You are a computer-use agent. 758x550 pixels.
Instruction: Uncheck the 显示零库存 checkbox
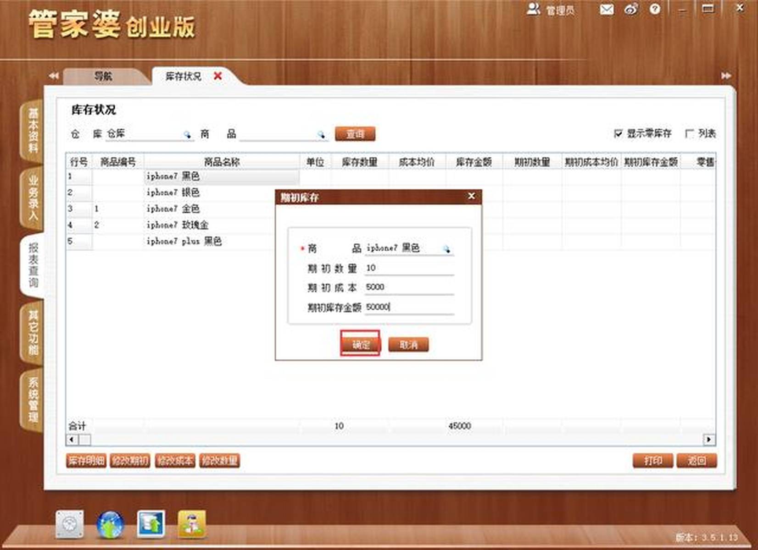tap(618, 133)
